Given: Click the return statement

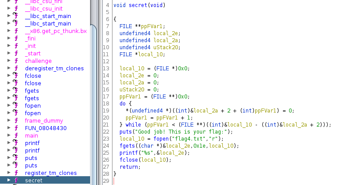Looking at the screenshot, I should pyautogui.click(x=129, y=167).
